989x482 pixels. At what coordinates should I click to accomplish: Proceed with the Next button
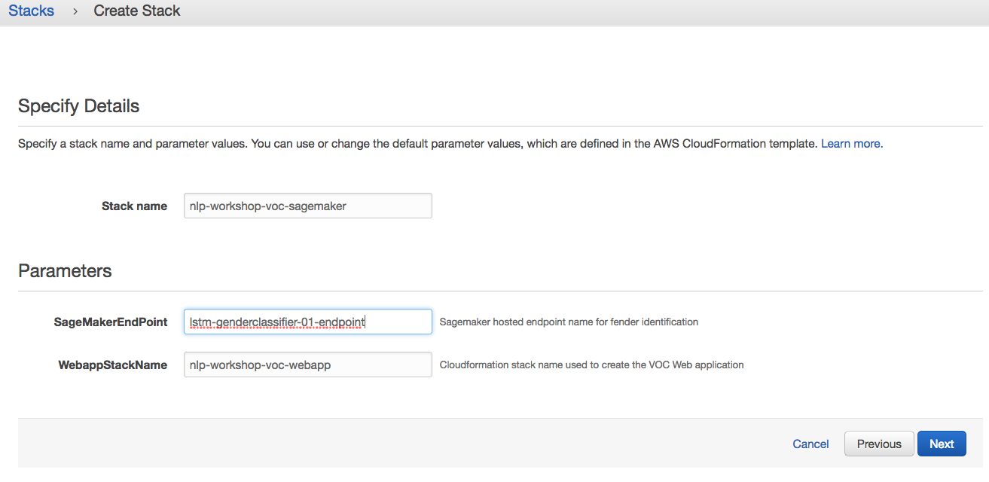tap(942, 444)
